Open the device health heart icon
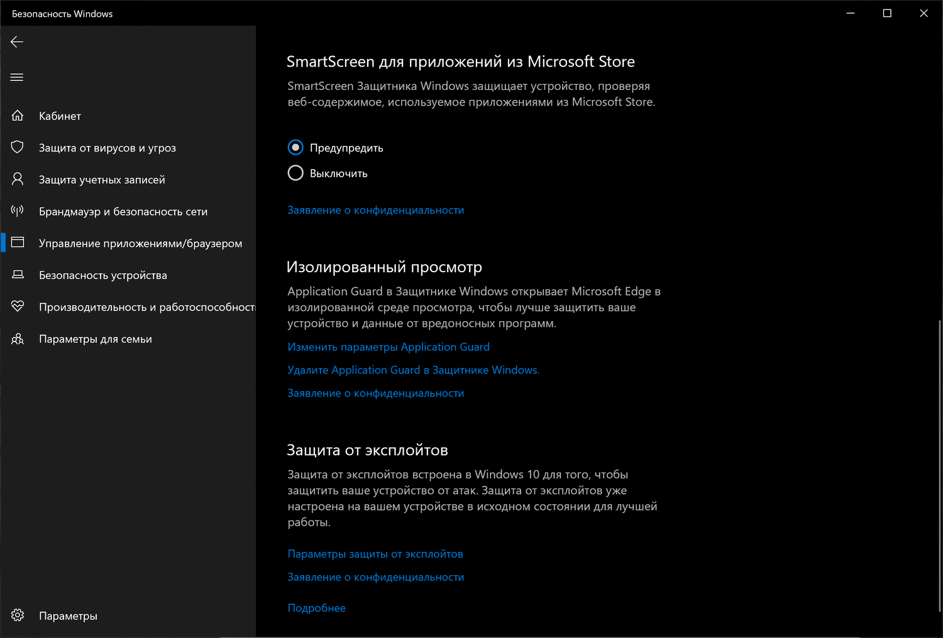This screenshot has width=943, height=638. pos(18,306)
